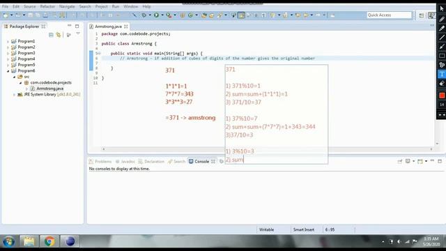Image resolution: width=446 pixels, height=251 pixels.
Task: Select com.codebode.projects package
Action: 51,82
